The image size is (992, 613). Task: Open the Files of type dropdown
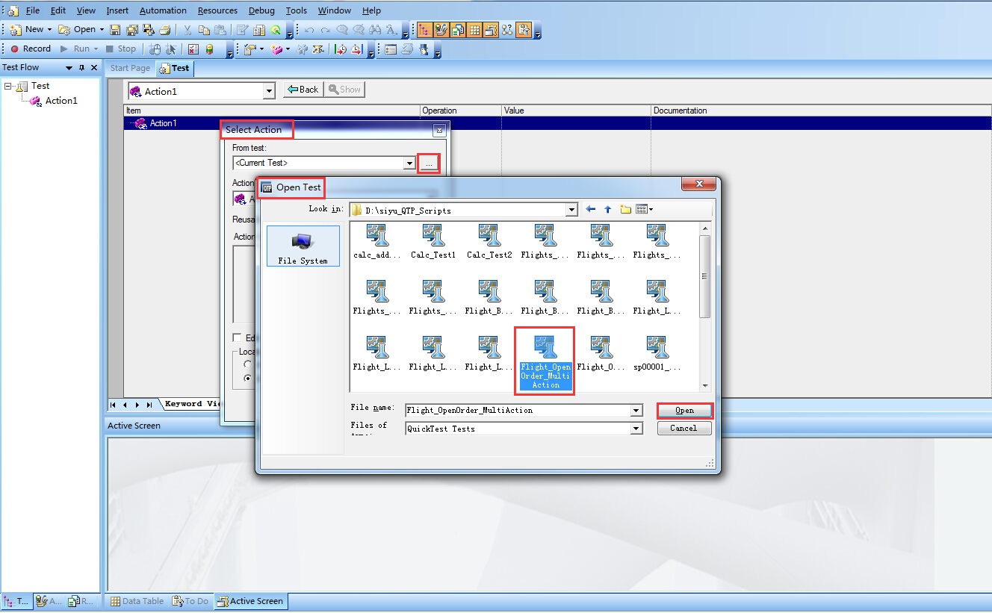click(x=636, y=429)
